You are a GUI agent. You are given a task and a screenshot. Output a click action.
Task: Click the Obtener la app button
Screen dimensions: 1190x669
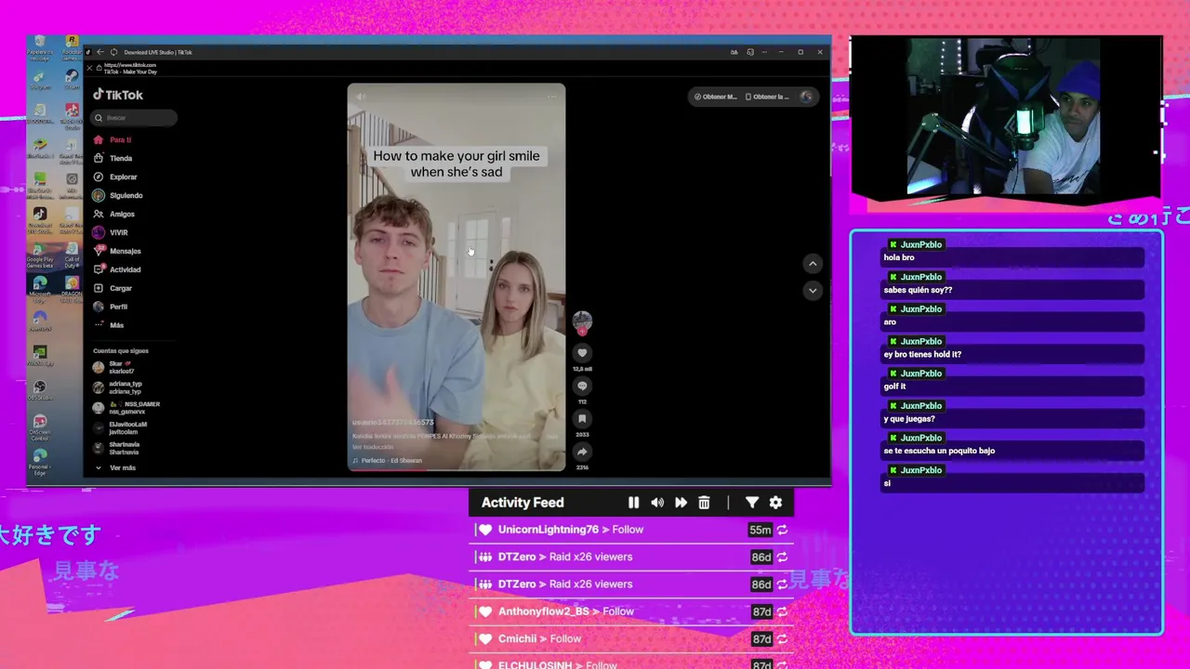click(x=768, y=97)
